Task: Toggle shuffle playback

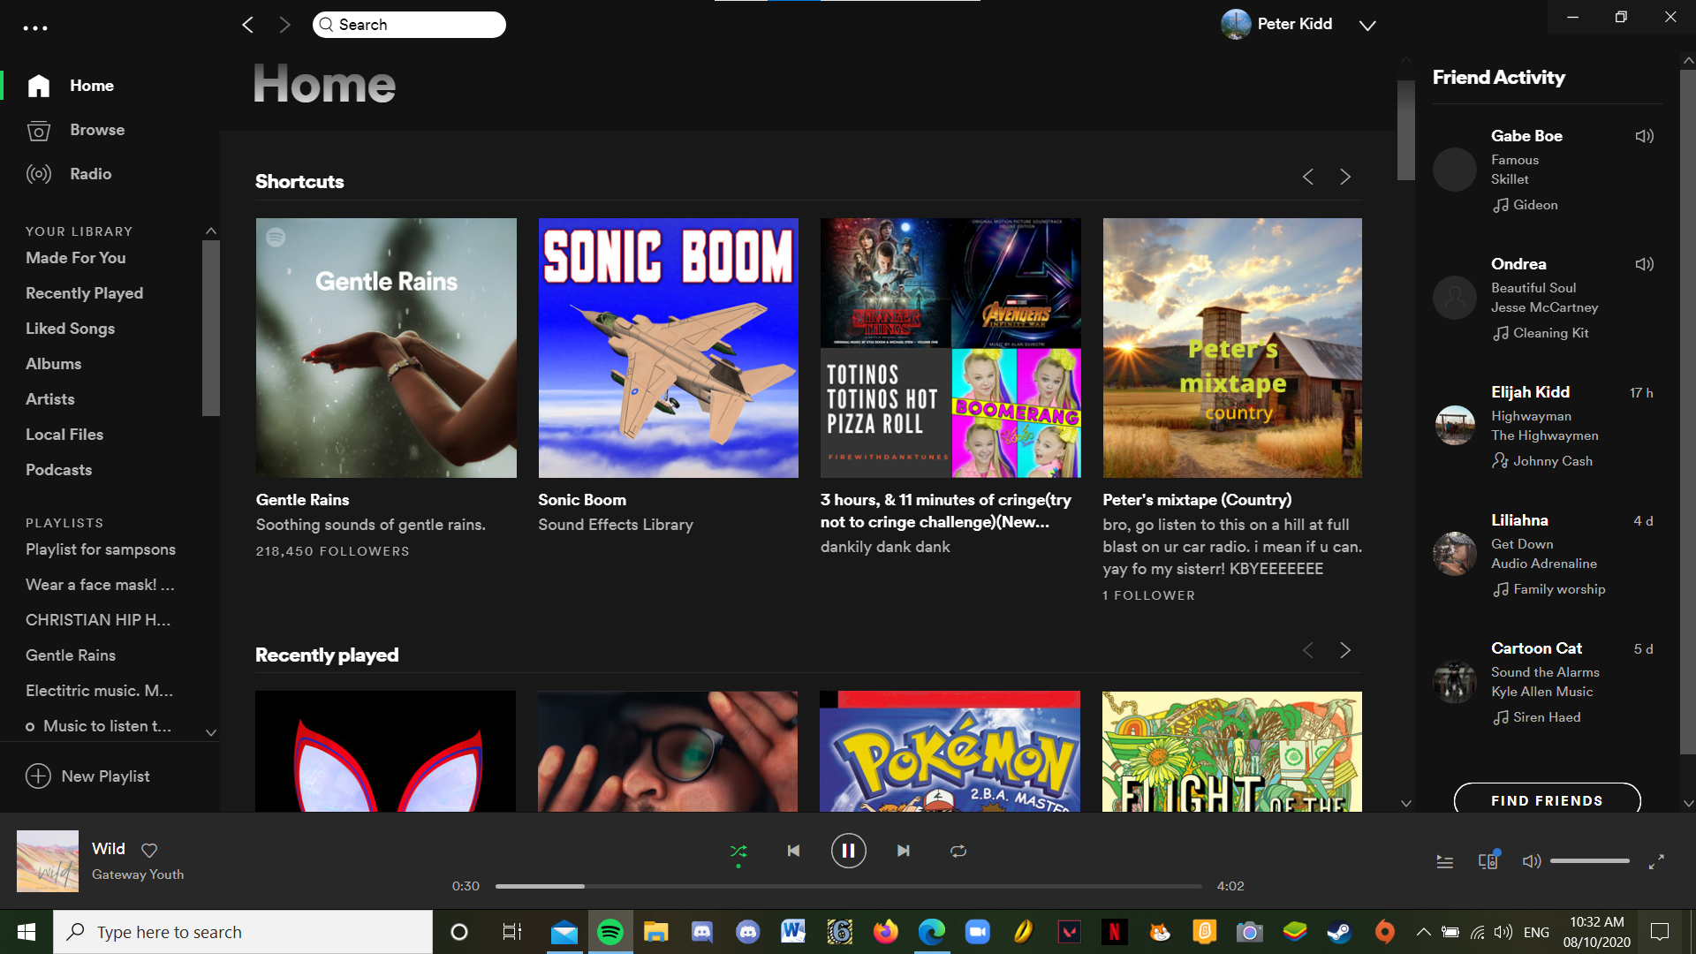Action: pos(738,852)
